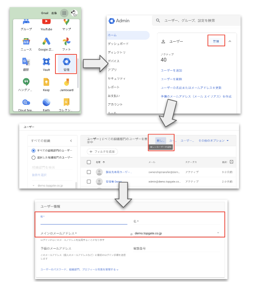This screenshot has height=282, width=258.
Task: Click the Admin search field
Action: click(196, 21)
